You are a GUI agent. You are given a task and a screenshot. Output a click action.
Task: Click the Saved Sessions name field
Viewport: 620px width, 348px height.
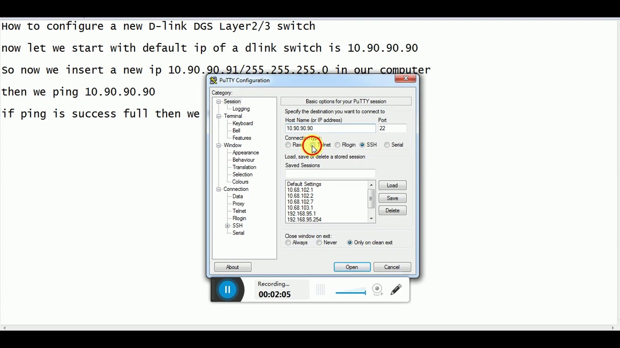[x=330, y=174]
